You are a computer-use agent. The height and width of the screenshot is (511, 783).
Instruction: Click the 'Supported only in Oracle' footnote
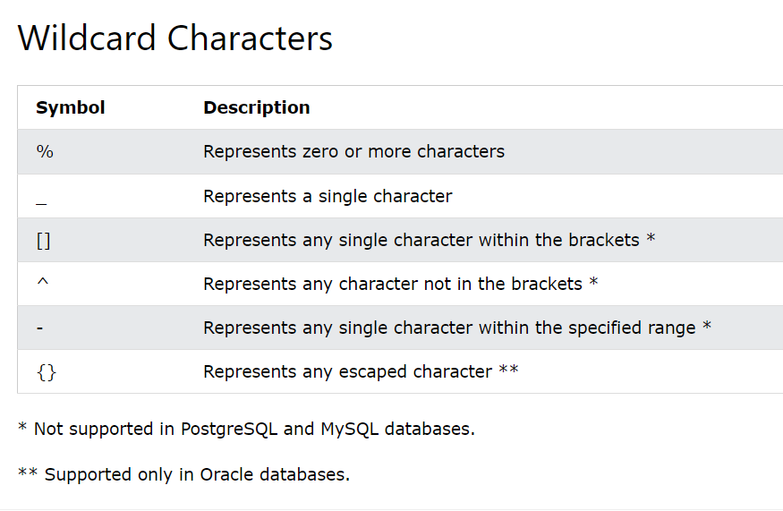click(x=183, y=474)
